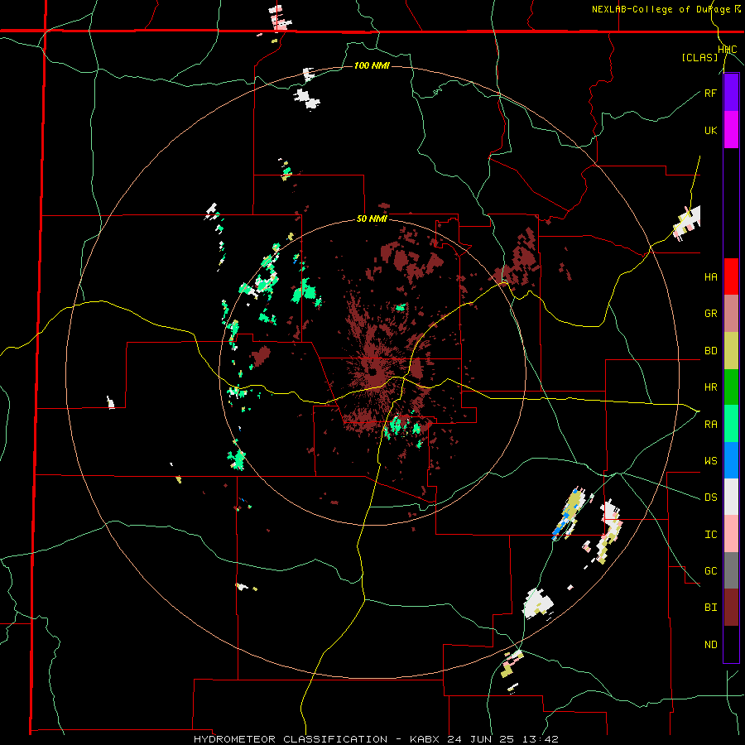Click the RA light green legend swatch
745x745 pixels.
click(731, 423)
